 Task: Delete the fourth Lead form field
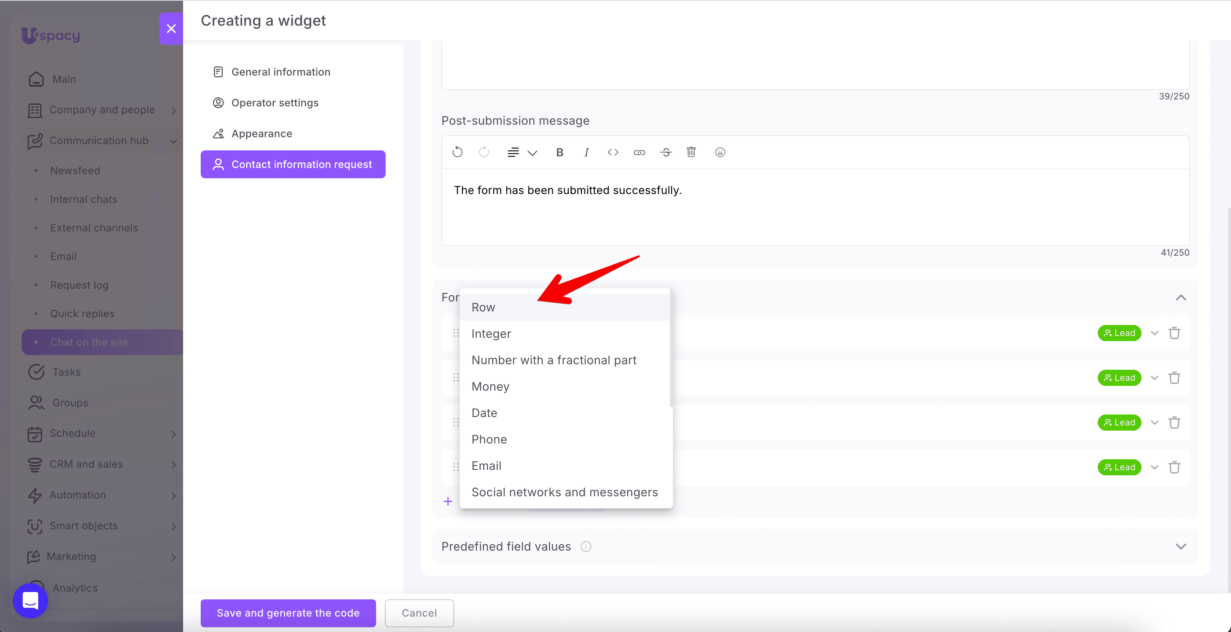pyautogui.click(x=1174, y=467)
